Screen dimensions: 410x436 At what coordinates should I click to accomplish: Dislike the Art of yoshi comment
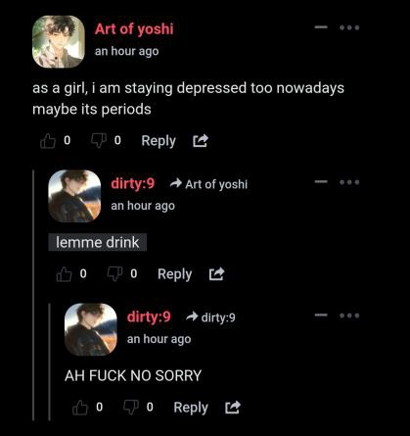[x=99, y=141]
